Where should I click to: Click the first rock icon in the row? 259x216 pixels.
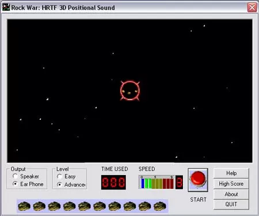point(24,206)
